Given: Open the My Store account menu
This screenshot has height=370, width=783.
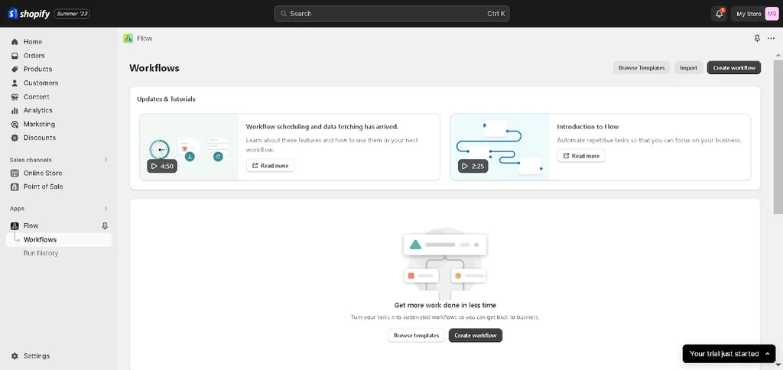Looking at the screenshot, I should (x=755, y=14).
